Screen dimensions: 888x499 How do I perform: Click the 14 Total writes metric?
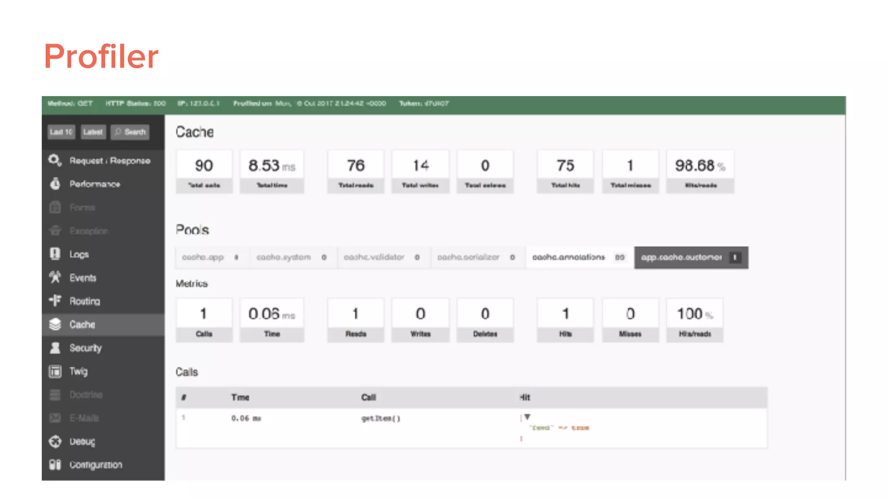point(420,172)
